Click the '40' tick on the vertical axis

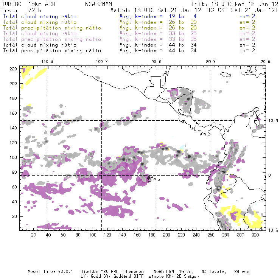pyautogui.click(x=14, y=202)
